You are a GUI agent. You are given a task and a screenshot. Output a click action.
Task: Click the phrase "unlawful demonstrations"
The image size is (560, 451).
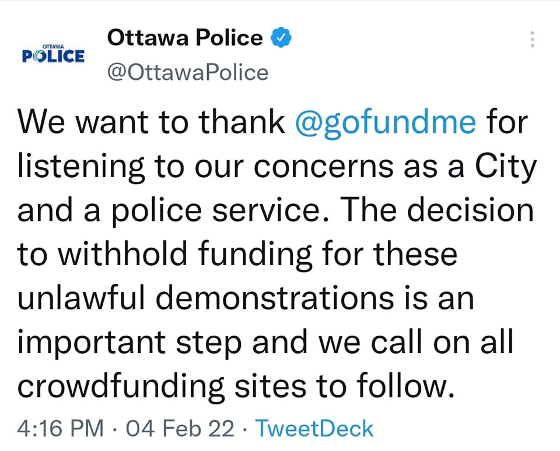pyautogui.click(x=205, y=299)
